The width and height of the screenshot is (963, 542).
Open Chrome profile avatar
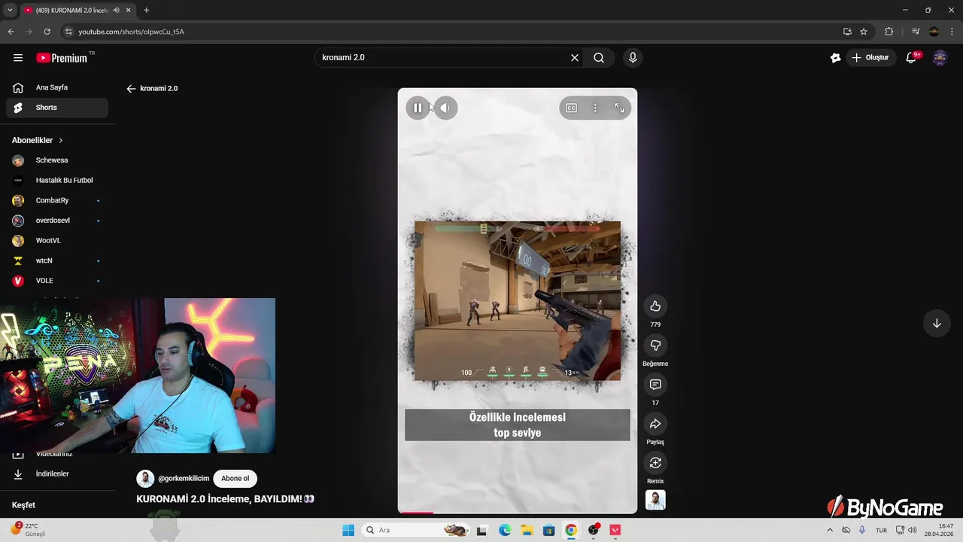934,32
